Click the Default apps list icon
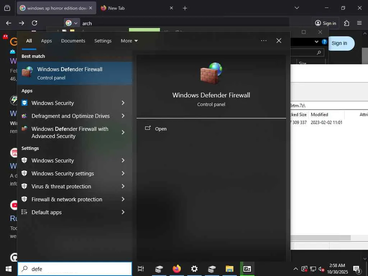The image size is (368, 276). (x=24, y=212)
